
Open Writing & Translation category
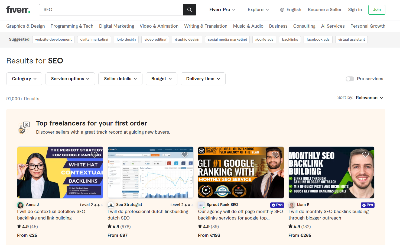tap(206, 26)
